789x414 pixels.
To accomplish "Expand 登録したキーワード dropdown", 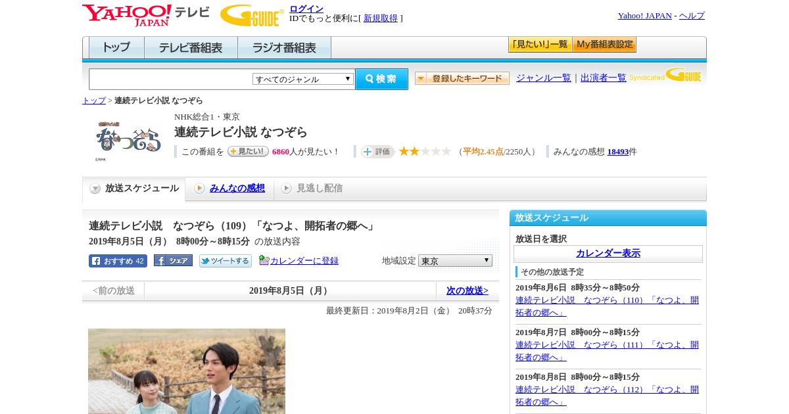I will pos(462,78).
